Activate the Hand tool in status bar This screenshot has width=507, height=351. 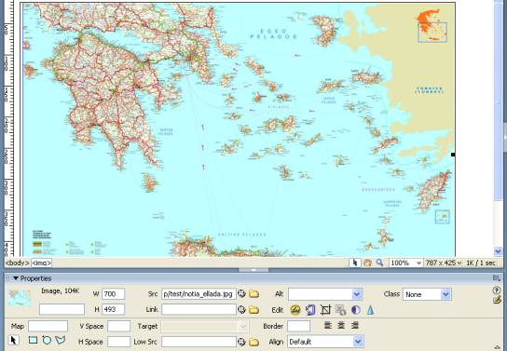click(367, 263)
